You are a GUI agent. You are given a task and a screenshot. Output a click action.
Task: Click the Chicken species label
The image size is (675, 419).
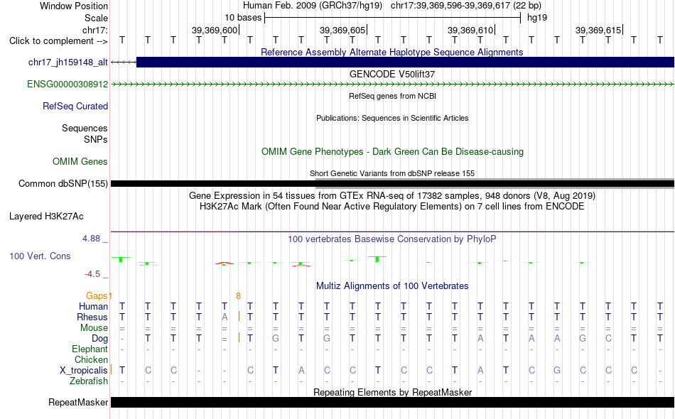click(91, 359)
